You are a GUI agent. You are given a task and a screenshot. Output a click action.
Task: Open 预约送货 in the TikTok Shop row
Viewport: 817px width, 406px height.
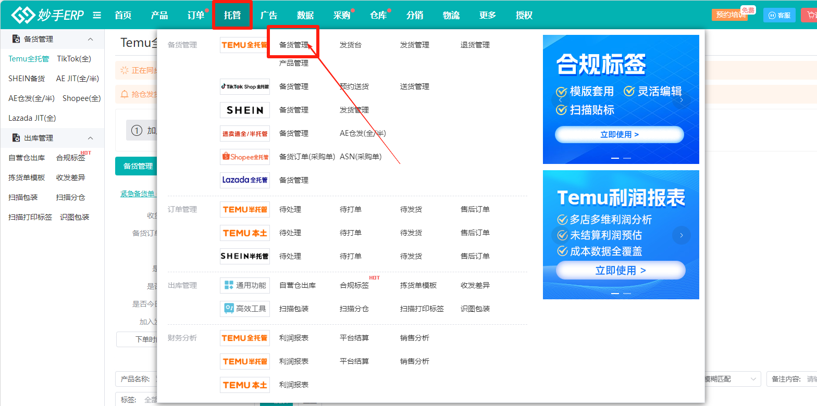click(x=354, y=86)
